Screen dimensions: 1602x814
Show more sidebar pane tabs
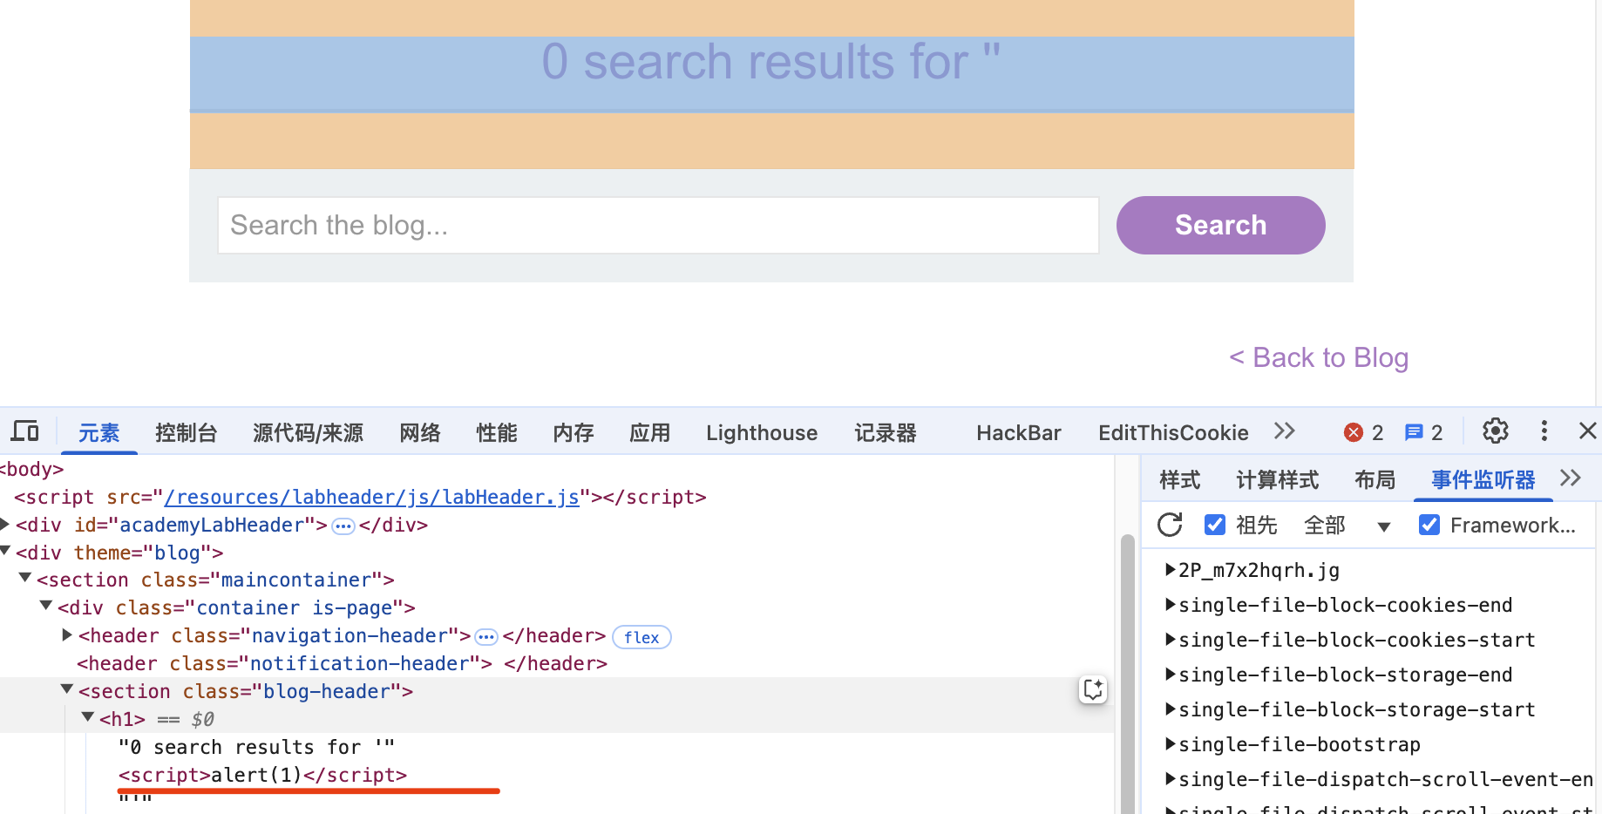(1571, 478)
